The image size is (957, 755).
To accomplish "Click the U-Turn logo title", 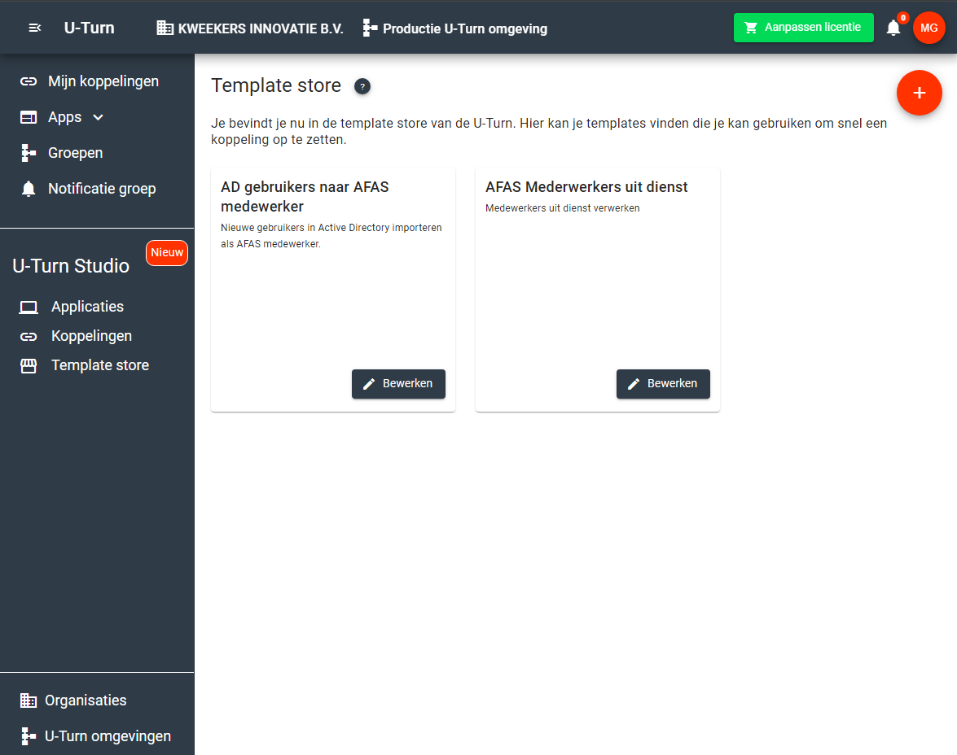I will pos(89,28).
